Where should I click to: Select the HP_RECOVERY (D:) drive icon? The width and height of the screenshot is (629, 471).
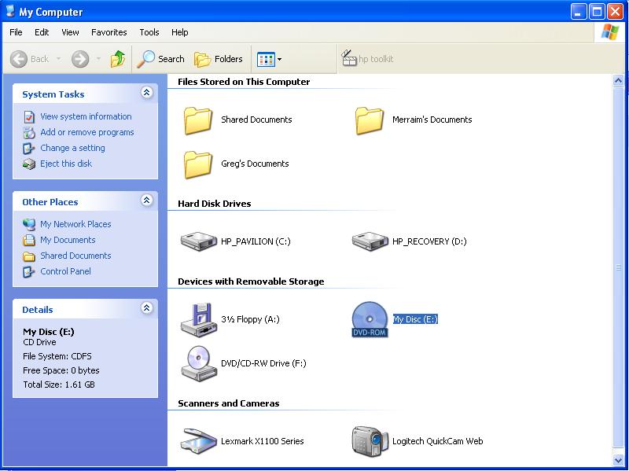370,241
